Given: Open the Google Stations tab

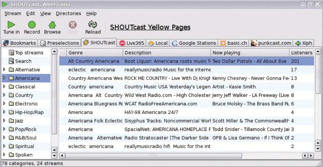Looking at the screenshot, I should pyautogui.click(x=194, y=43).
